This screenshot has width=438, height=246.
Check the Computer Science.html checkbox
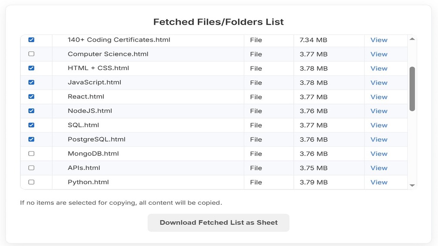click(31, 54)
